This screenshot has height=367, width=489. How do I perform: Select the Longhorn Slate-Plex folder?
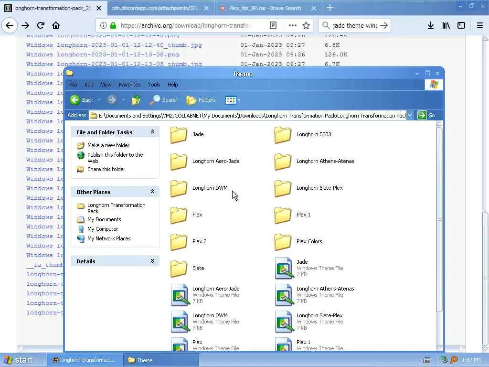coord(308,188)
